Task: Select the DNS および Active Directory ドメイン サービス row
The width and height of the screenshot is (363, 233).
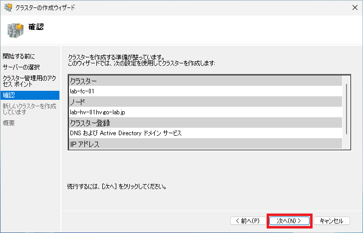Action: pyautogui.click(x=206, y=133)
